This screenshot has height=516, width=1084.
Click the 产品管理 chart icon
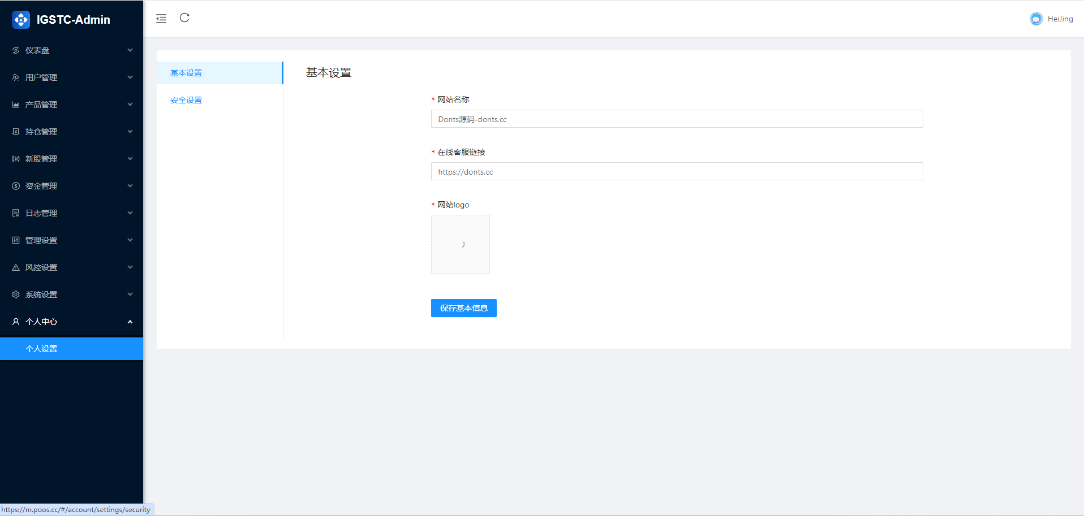coord(16,105)
